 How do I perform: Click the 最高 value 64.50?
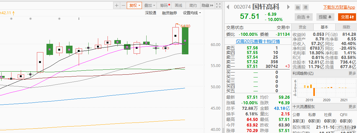(252, 119)
